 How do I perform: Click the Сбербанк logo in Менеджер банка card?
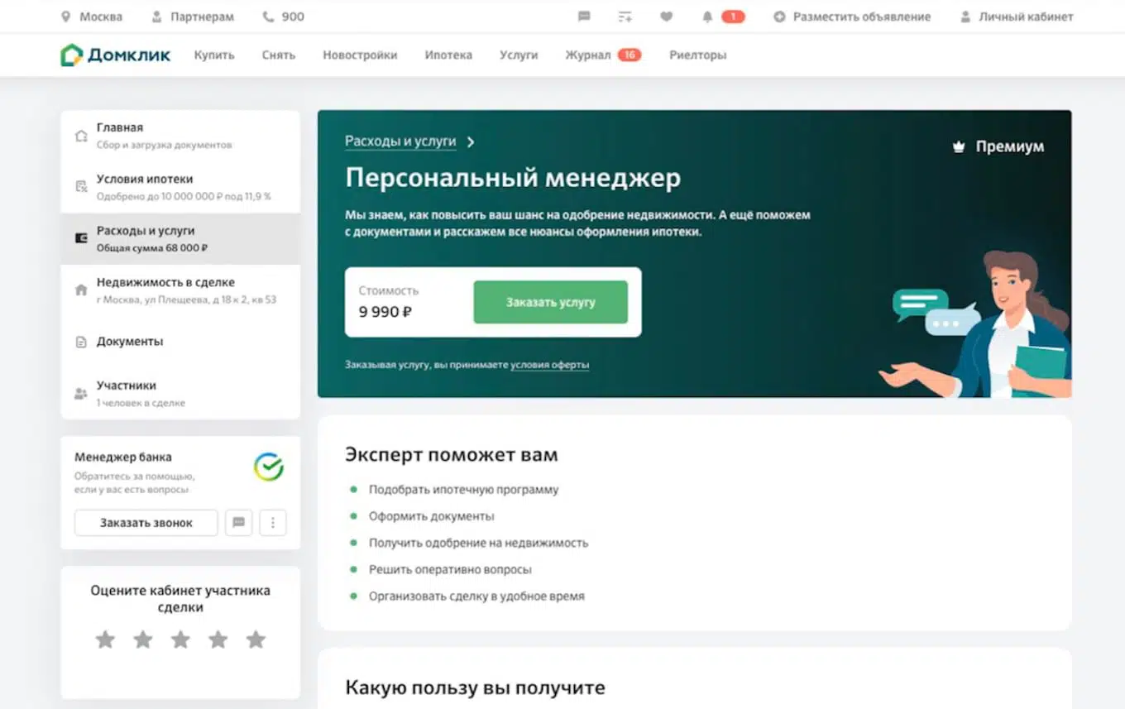[x=269, y=467]
